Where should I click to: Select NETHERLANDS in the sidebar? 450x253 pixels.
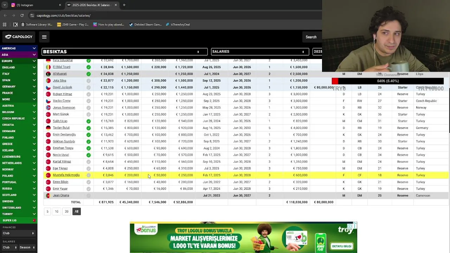pyautogui.click(x=19, y=163)
